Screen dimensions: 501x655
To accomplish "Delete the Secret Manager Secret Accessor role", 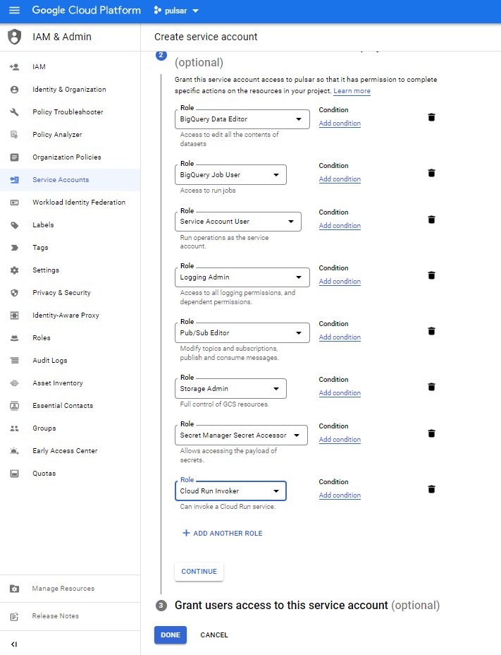I will [431, 433].
